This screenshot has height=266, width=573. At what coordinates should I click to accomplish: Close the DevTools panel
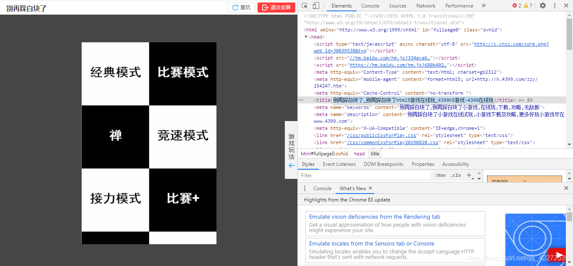pyautogui.click(x=566, y=6)
